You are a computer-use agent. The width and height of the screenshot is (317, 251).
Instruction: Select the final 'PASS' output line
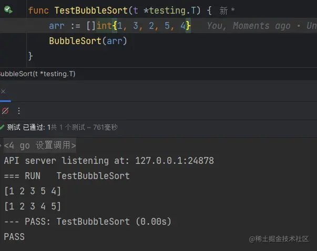click(14, 237)
